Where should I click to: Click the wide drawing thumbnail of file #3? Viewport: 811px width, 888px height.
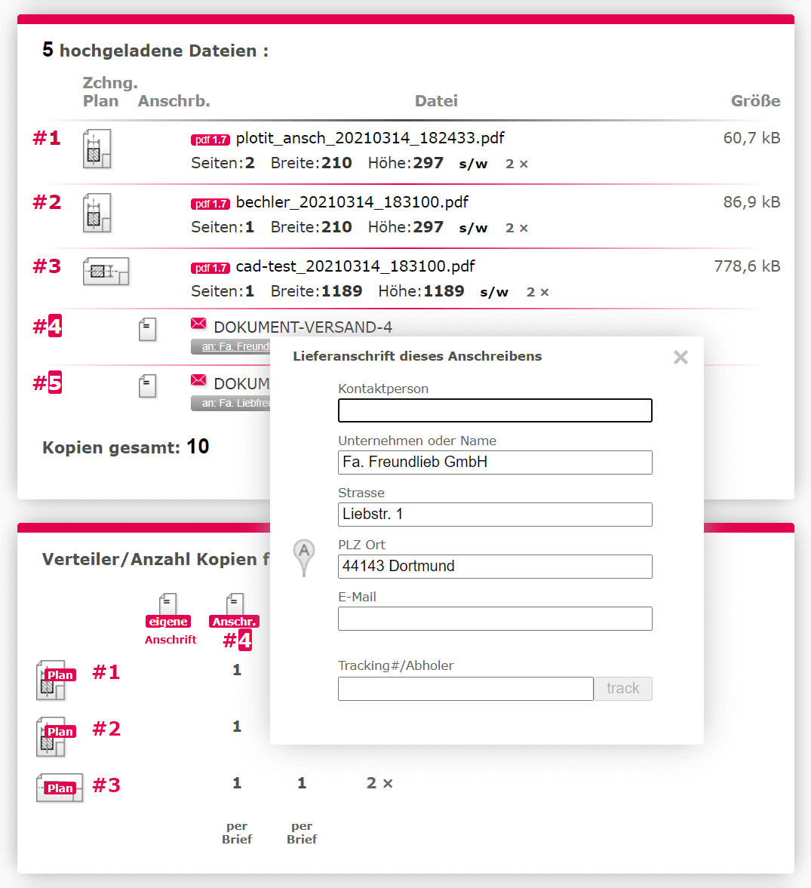click(106, 272)
